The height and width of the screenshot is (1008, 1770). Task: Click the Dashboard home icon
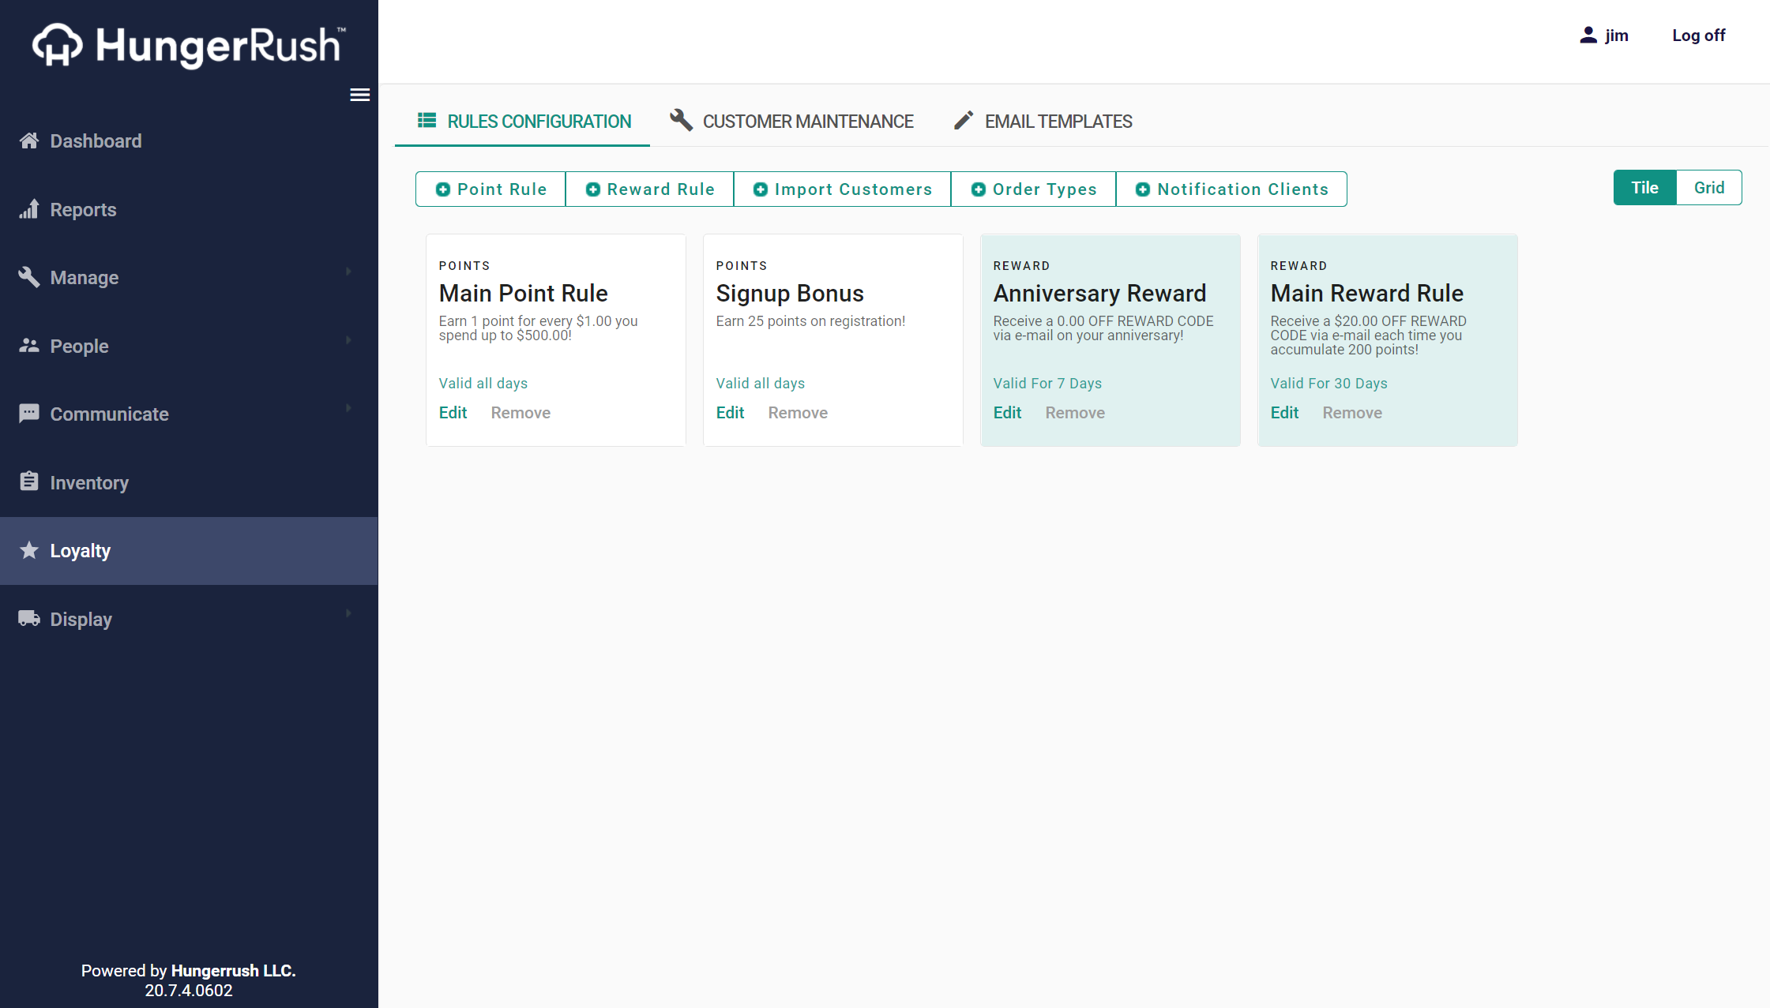[x=29, y=141]
